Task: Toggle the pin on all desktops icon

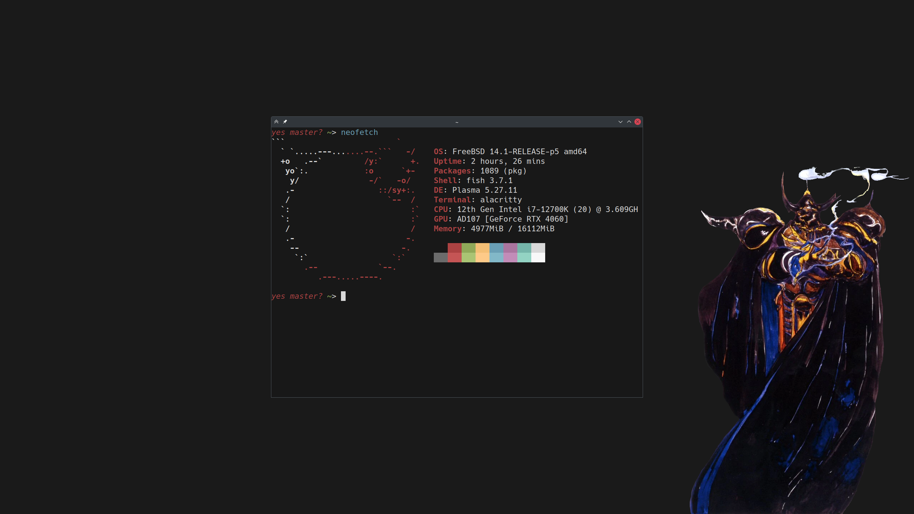Action: tap(285, 122)
